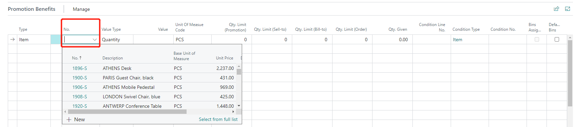This screenshot has width=577, height=127.
Task: Open the Manage menu
Action: (81, 9)
